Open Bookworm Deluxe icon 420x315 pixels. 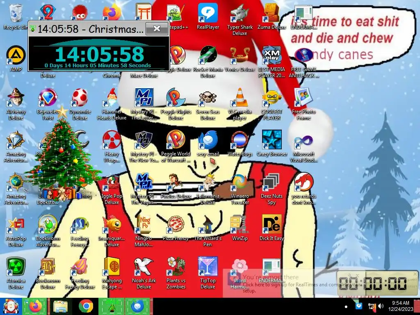48,273
